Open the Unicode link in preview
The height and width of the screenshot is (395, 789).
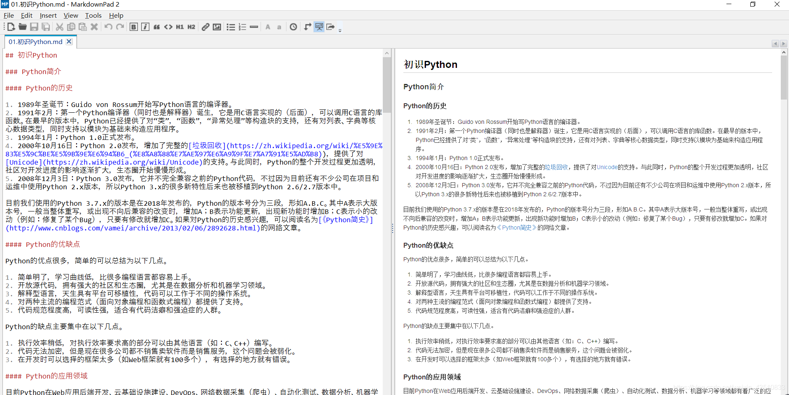click(607, 167)
